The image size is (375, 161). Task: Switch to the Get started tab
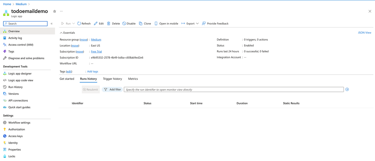[x=67, y=79]
